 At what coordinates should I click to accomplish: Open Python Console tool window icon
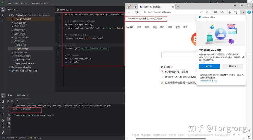click(3, 101)
